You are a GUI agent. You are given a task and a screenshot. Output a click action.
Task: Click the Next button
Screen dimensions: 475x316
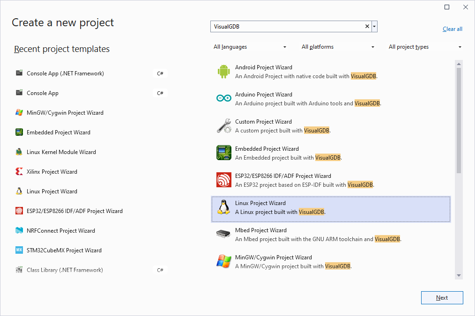point(442,298)
